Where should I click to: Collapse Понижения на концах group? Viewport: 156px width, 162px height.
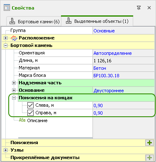(14, 98)
